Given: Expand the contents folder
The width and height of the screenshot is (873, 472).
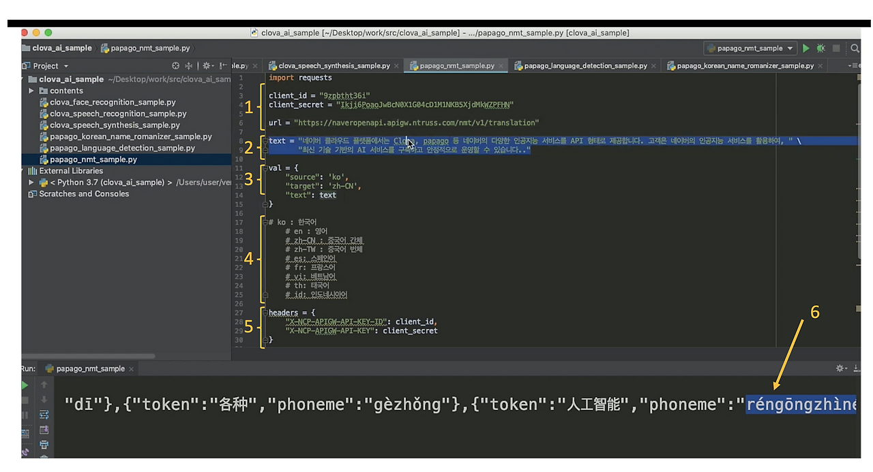Looking at the screenshot, I should click(31, 91).
